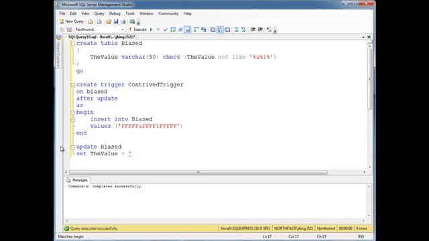Click the (local)\SQLEXPRESS status bar entry
Screen dimensions: 429x241
pos(245,228)
